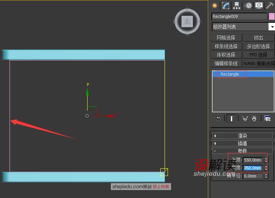Select the top cyan bar object
The height and width of the screenshot is (198, 275).
[83, 55]
